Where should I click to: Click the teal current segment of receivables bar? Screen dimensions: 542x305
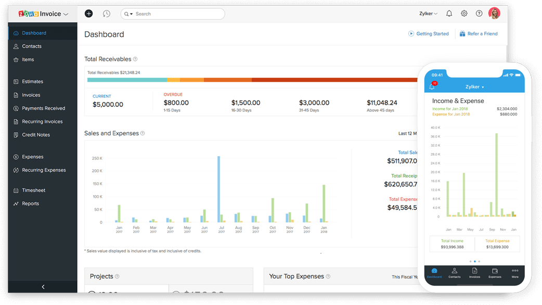(x=127, y=80)
